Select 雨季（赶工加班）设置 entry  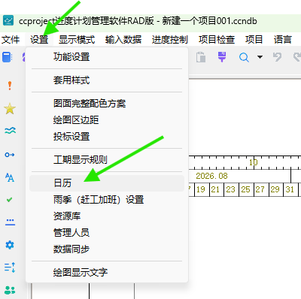107,200
